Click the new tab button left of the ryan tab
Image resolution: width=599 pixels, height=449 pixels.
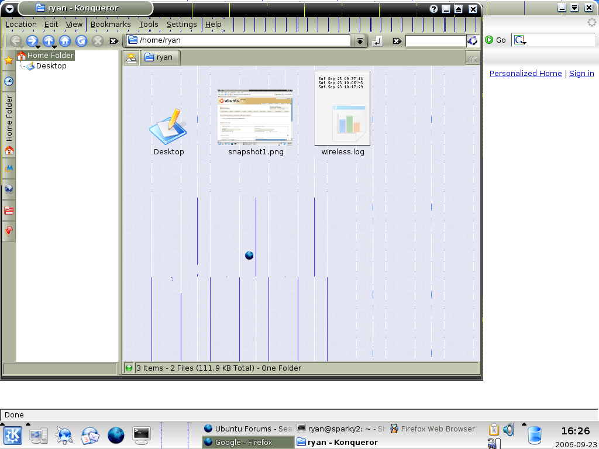tap(131, 57)
